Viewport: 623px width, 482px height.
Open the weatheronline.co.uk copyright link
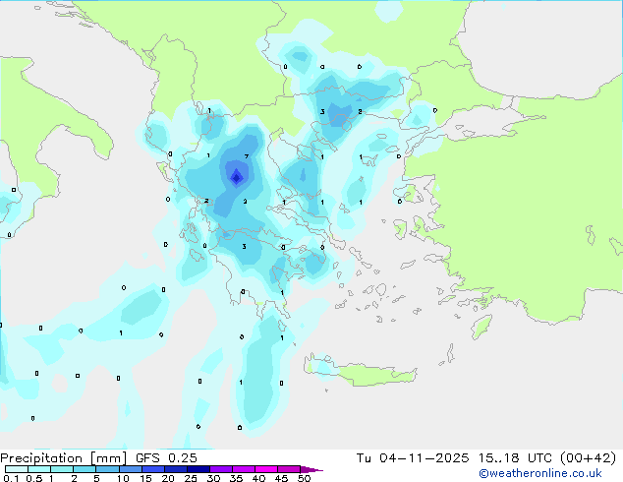[x=539, y=473]
